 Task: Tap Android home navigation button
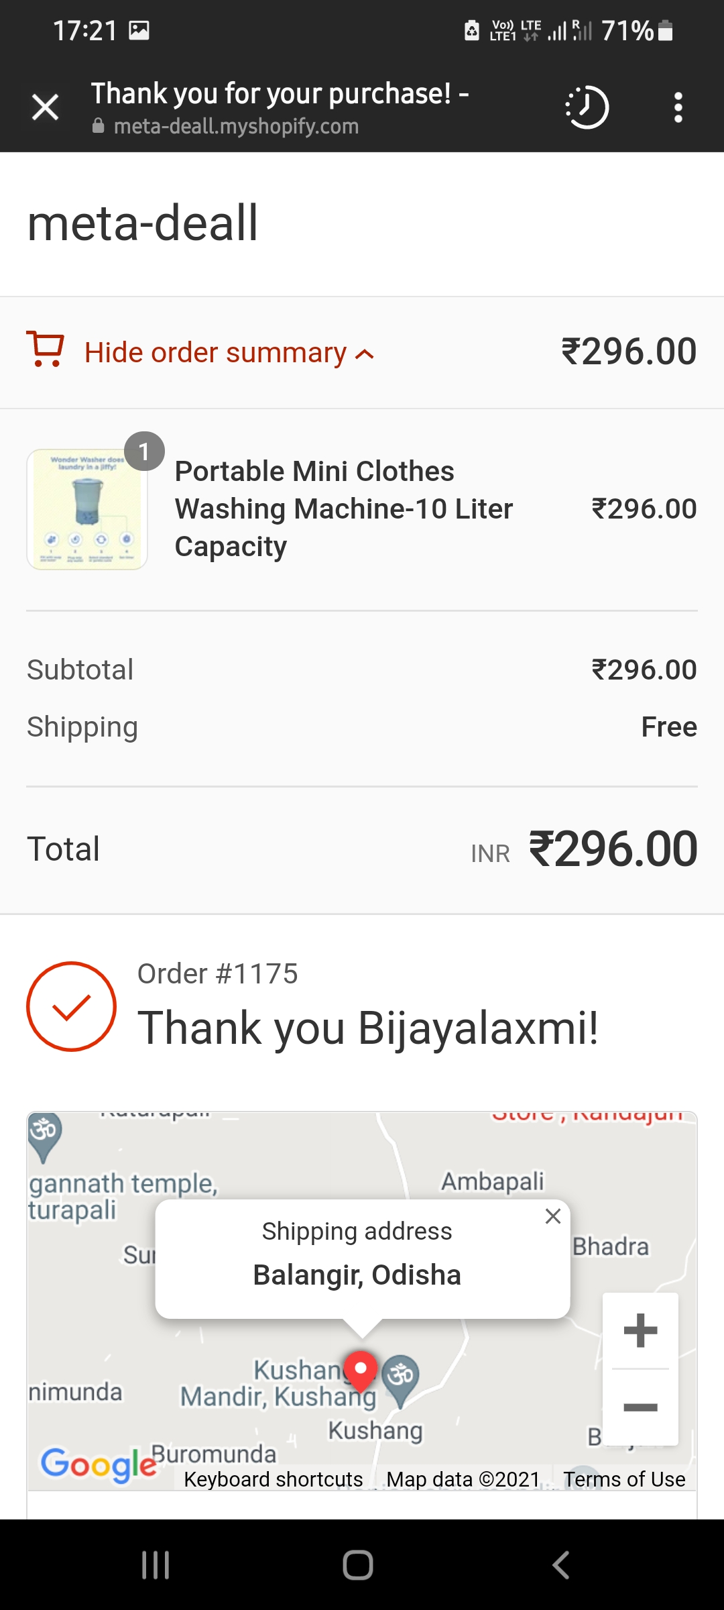click(358, 1565)
